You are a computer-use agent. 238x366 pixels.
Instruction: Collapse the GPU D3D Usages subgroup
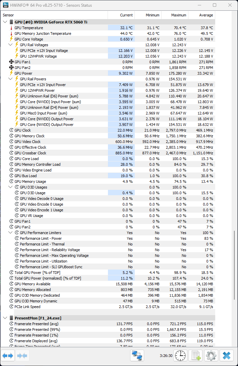point(10,187)
